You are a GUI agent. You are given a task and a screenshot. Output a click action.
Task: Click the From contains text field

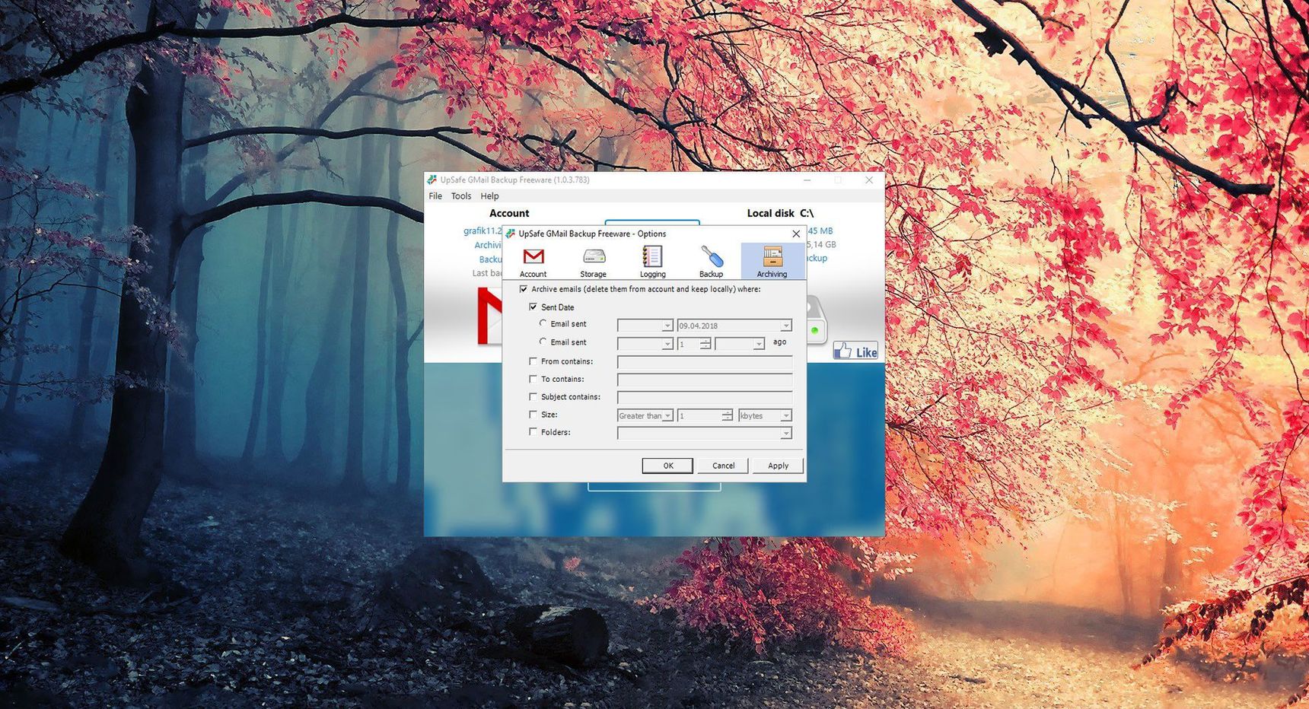coord(705,362)
